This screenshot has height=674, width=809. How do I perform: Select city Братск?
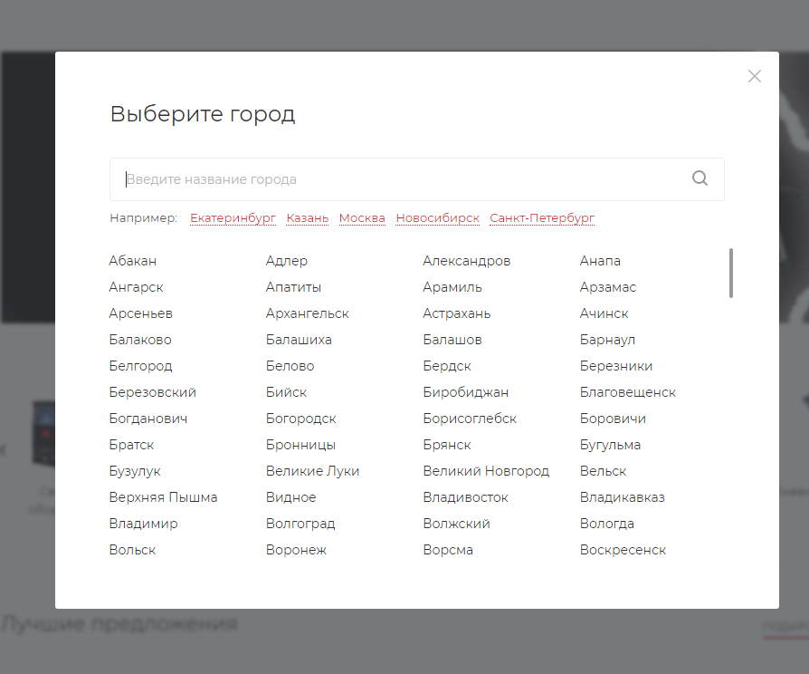coord(131,445)
